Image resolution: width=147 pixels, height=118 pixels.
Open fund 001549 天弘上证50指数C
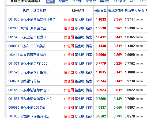pyautogui.click(x=27, y=37)
